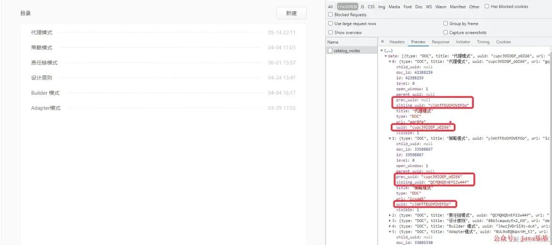Filter network requests by WS
This screenshot has height=245, width=552.
(x=429, y=7)
